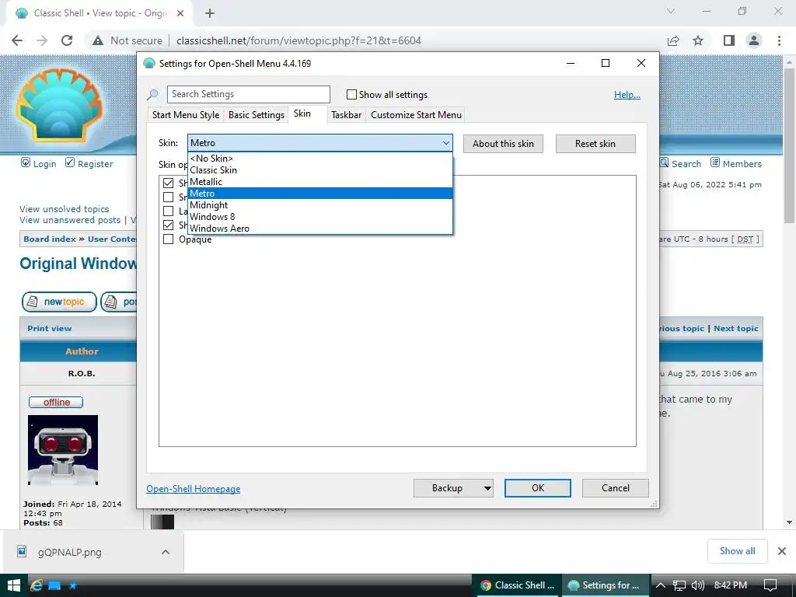Click in Search Settings field
The height and width of the screenshot is (597, 796).
248,94
